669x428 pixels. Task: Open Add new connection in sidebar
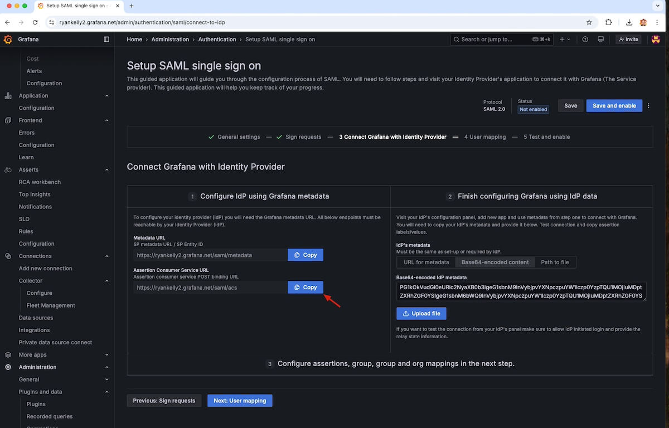[x=45, y=269]
